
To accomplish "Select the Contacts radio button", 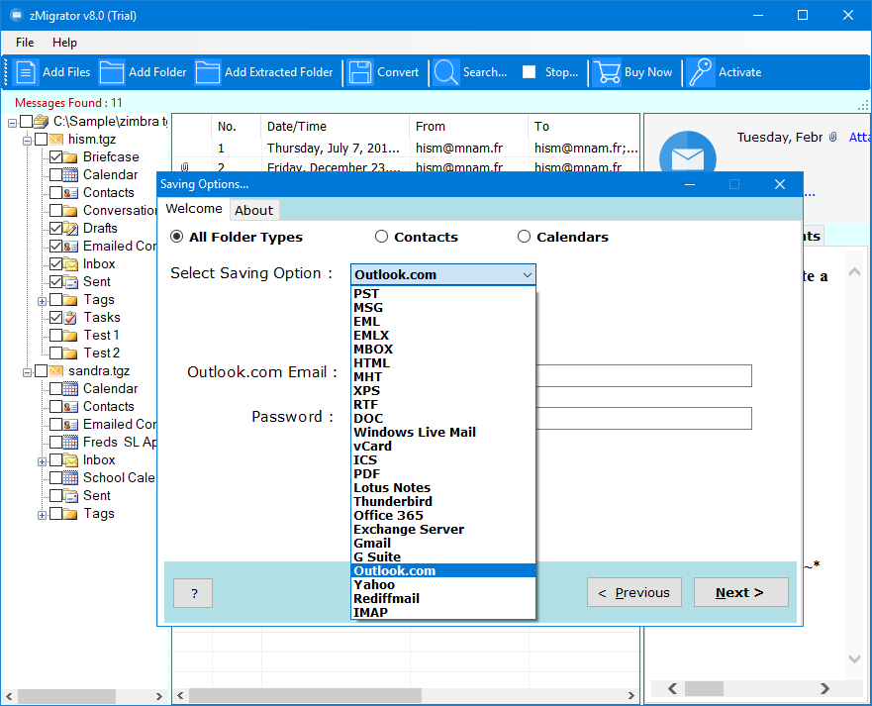I will click(381, 237).
